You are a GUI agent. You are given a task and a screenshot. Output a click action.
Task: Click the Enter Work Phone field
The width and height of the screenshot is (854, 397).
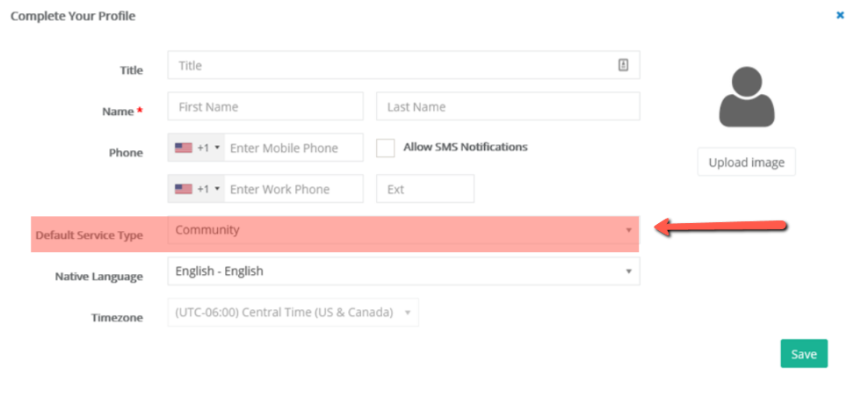click(293, 189)
